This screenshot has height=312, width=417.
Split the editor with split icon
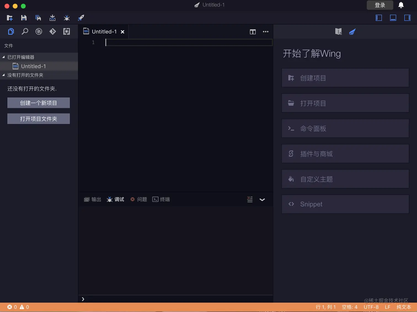253,32
